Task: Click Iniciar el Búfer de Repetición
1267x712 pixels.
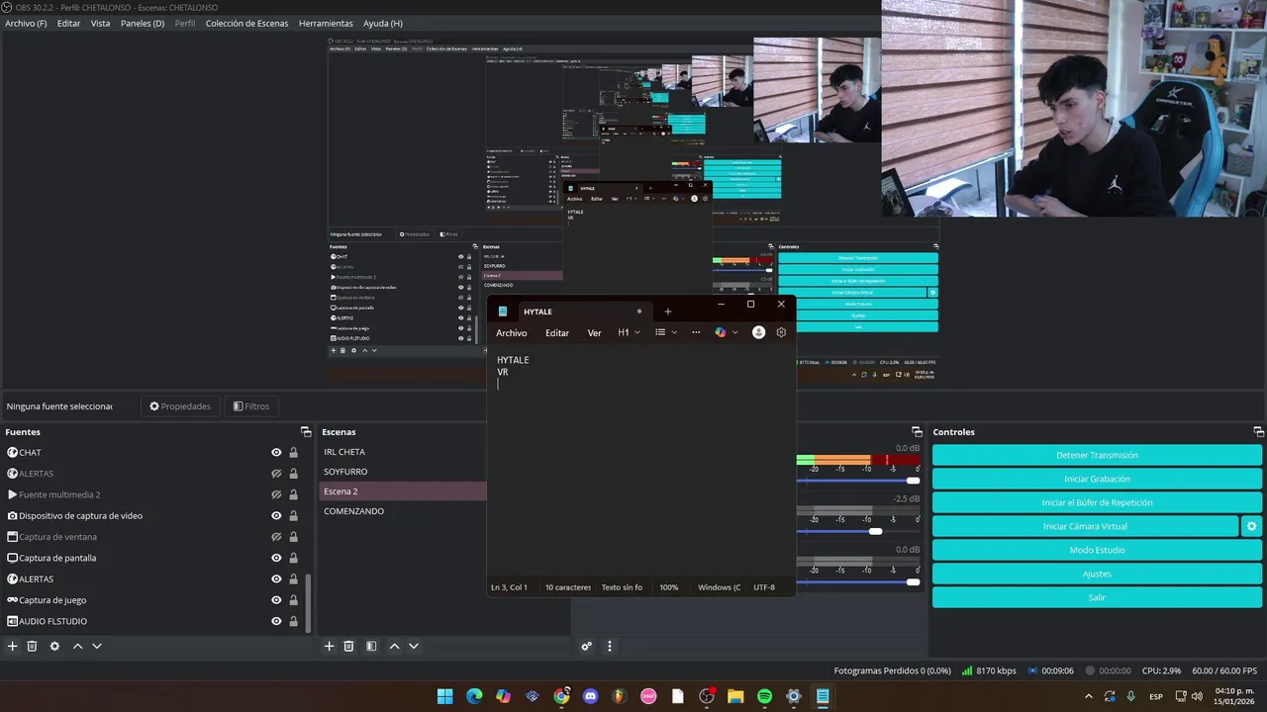Action: pos(1097,502)
